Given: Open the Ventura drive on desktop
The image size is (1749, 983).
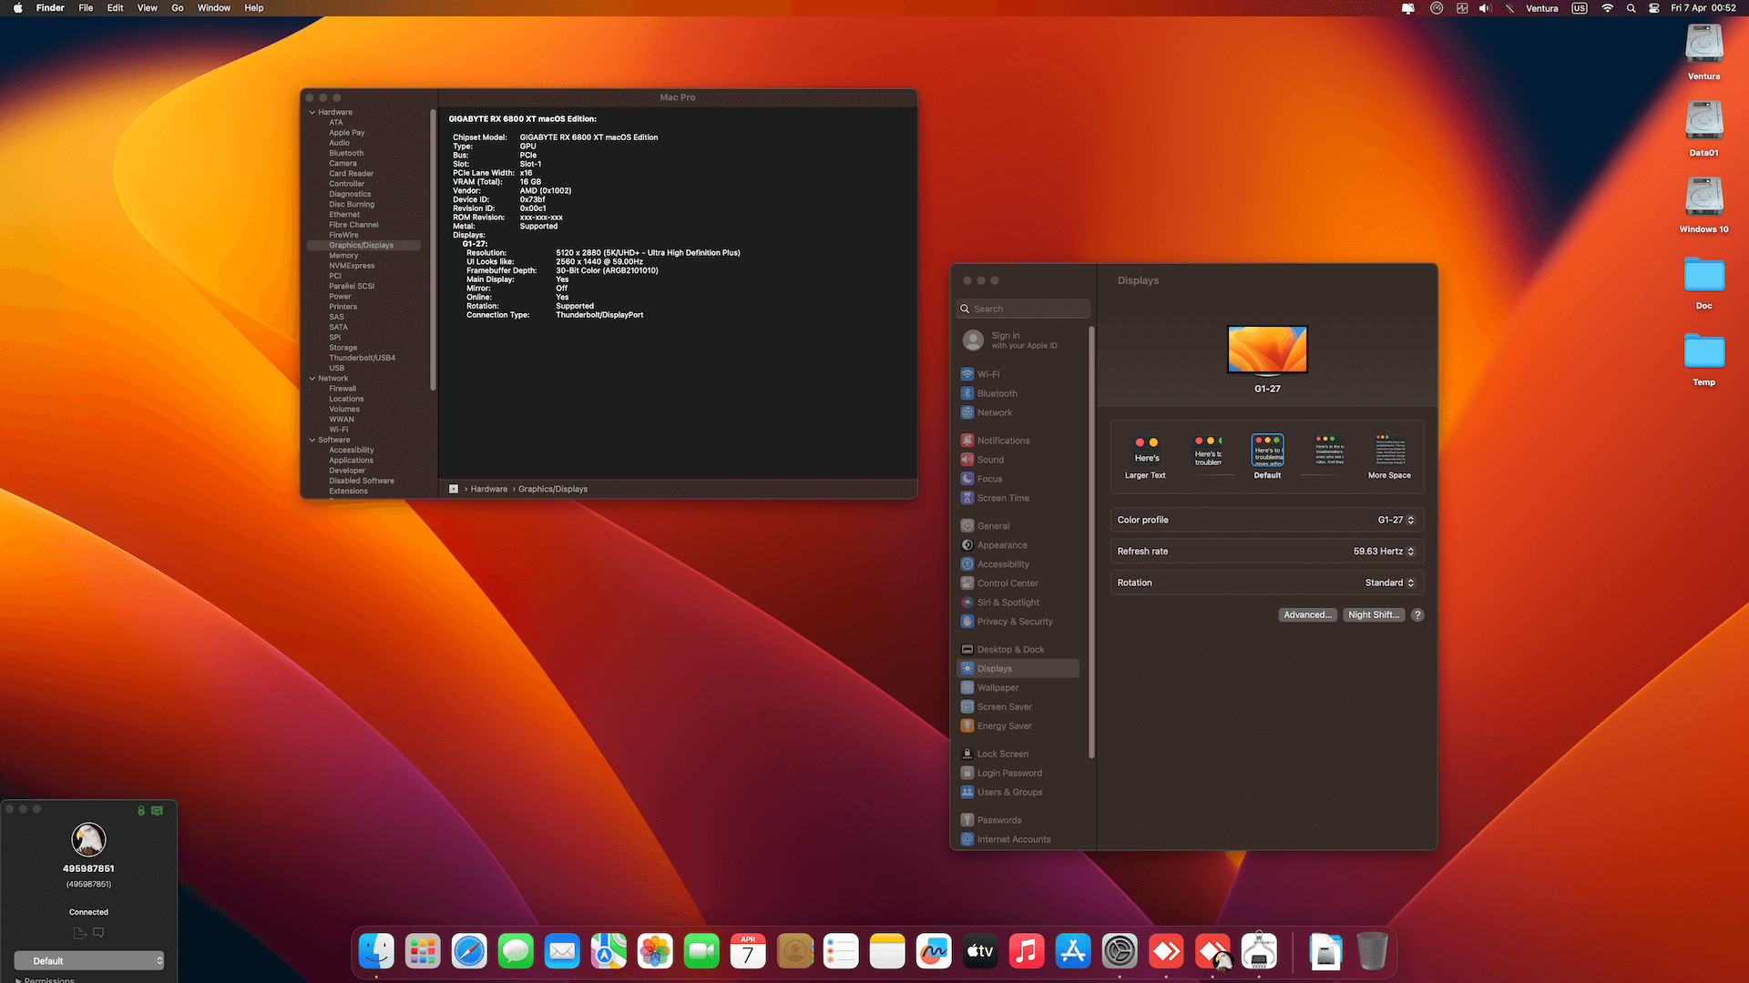Looking at the screenshot, I should [x=1703, y=52].
